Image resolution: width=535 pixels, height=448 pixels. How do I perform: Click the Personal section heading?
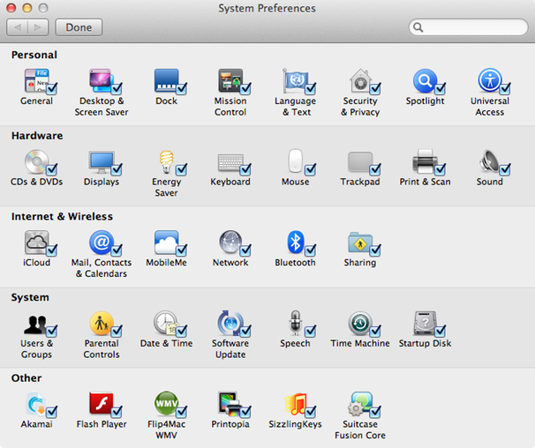pos(34,55)
